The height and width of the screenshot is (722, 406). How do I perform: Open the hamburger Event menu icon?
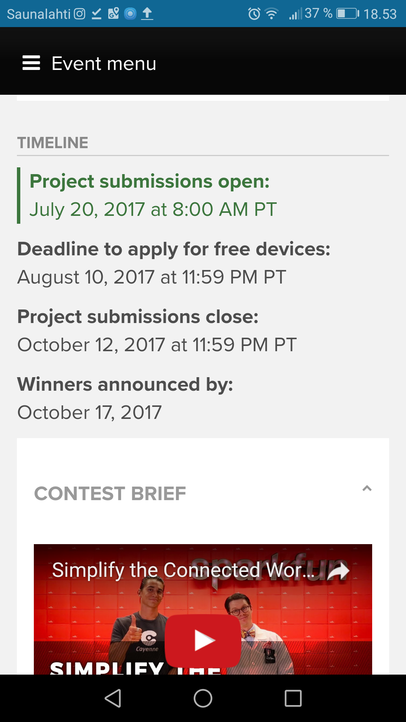pyautogui.click(x=31, y=63)
